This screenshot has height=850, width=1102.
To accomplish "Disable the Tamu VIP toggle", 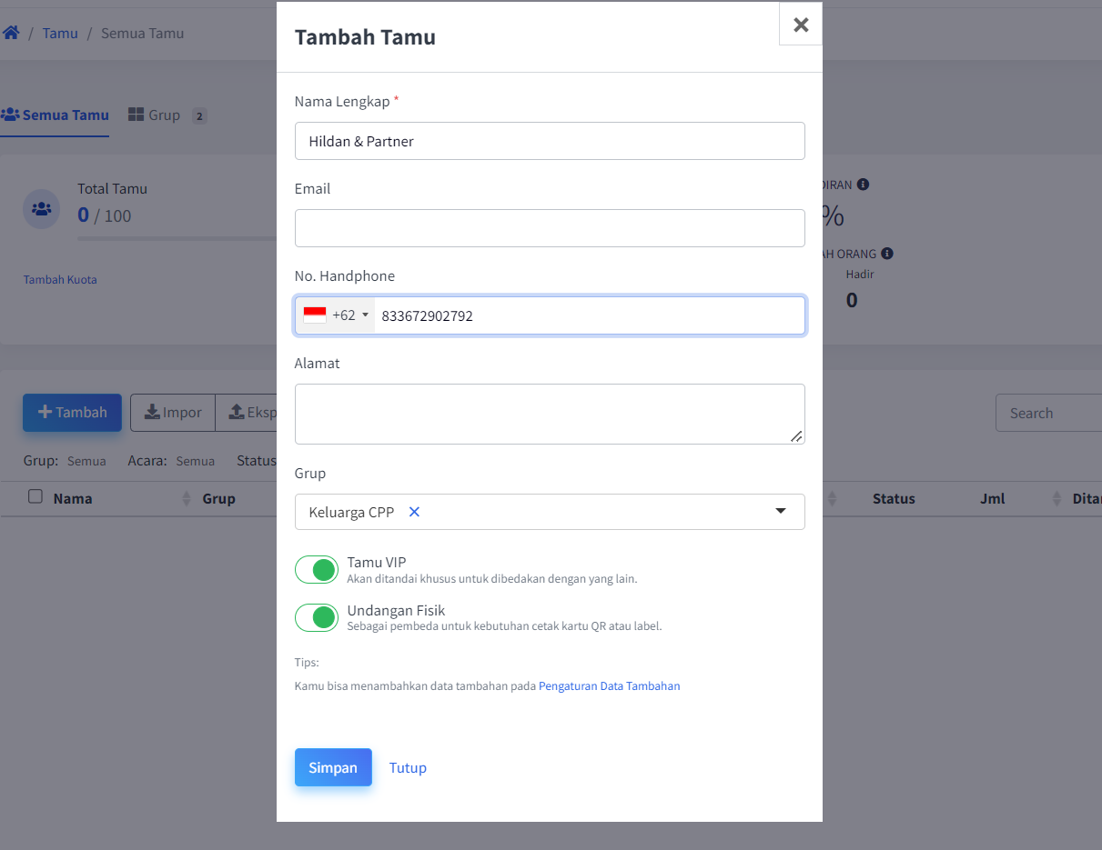I will [317, 570].
